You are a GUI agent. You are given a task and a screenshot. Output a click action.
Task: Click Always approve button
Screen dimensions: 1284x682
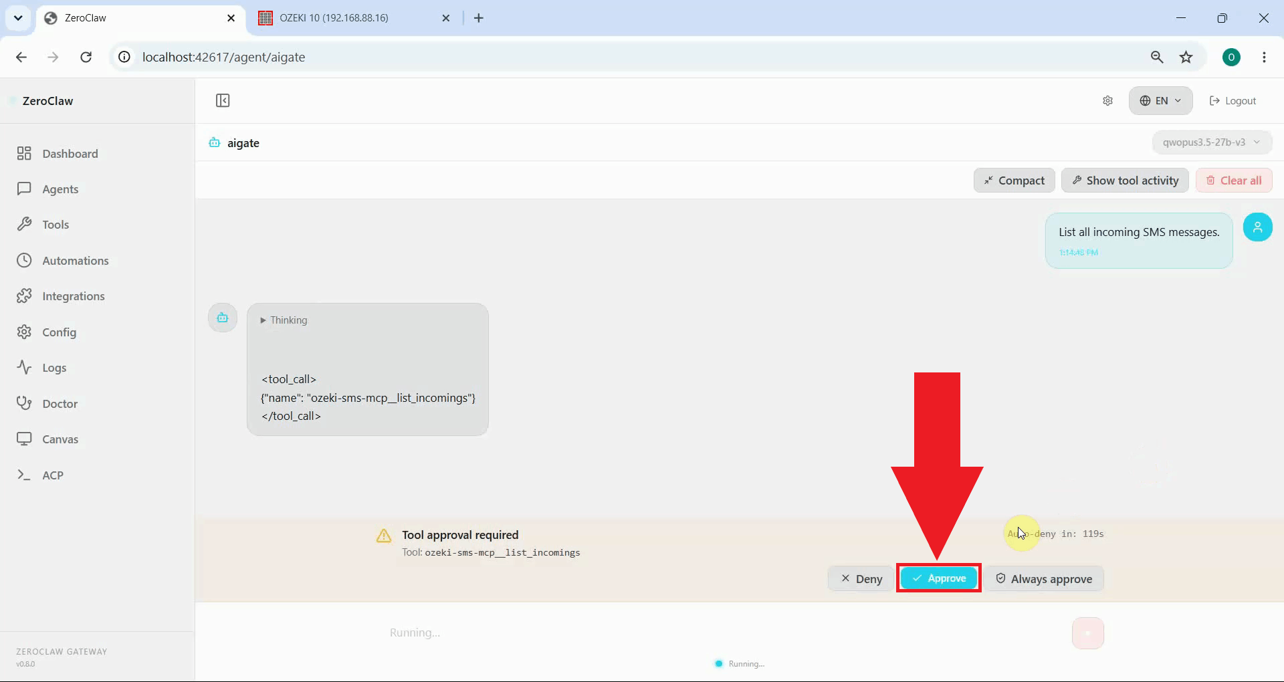click(1043, 579)
